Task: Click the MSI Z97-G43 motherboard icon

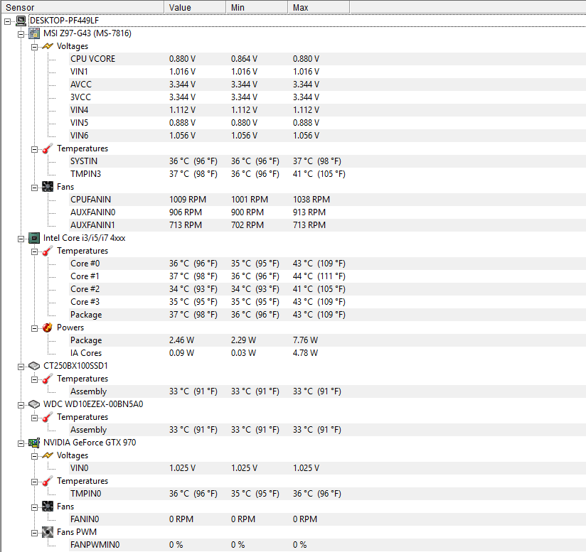Action: click(34, 33)
